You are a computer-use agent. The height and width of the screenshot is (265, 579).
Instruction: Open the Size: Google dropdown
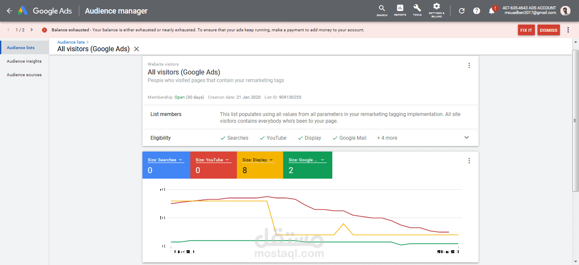(307, 160)
